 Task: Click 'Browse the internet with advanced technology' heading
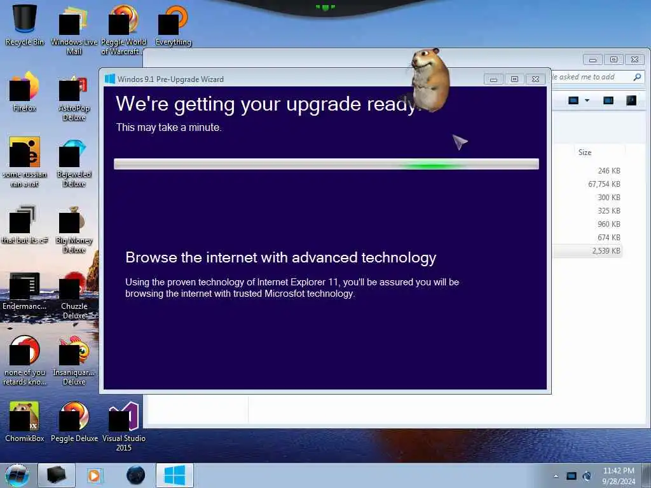280,257
